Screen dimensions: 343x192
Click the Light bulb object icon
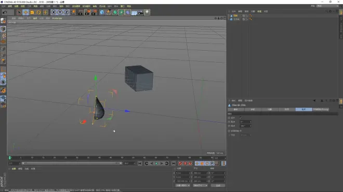(147, 12)
